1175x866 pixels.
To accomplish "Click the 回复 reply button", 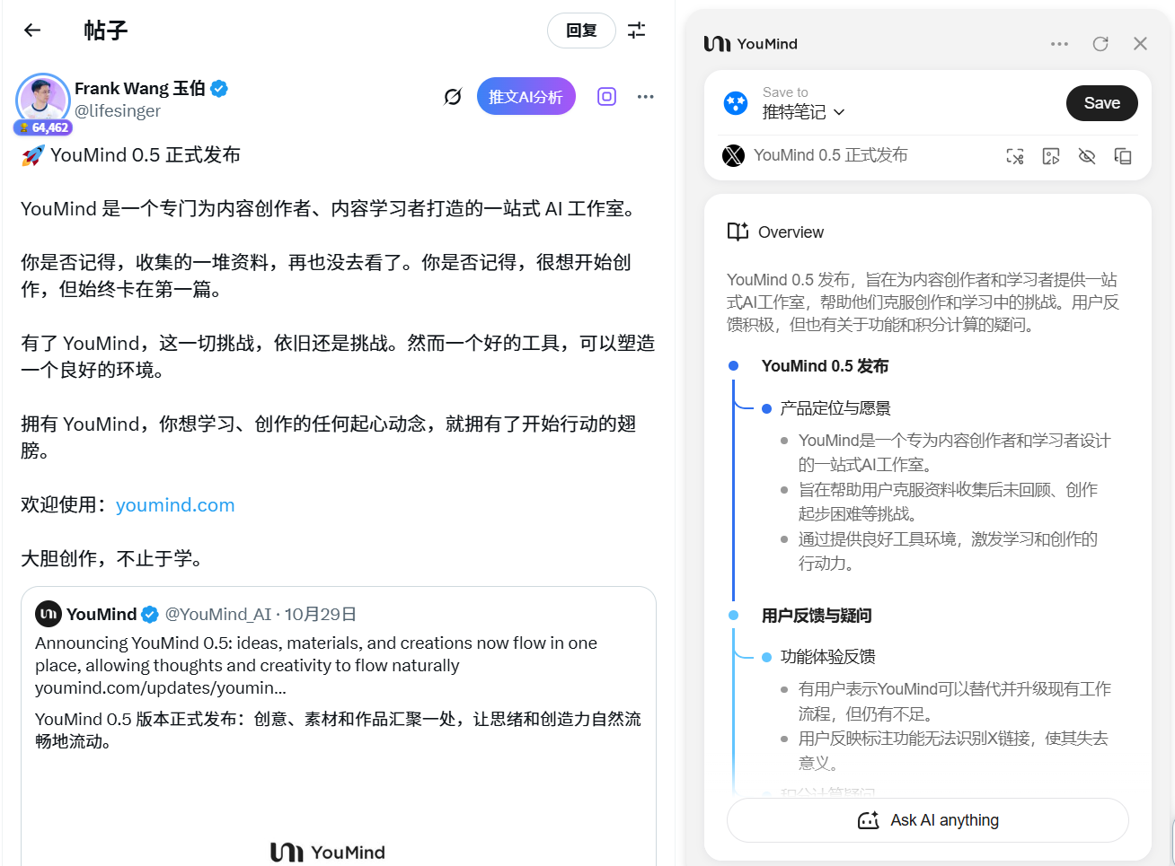I will click(x=581, y=31).
